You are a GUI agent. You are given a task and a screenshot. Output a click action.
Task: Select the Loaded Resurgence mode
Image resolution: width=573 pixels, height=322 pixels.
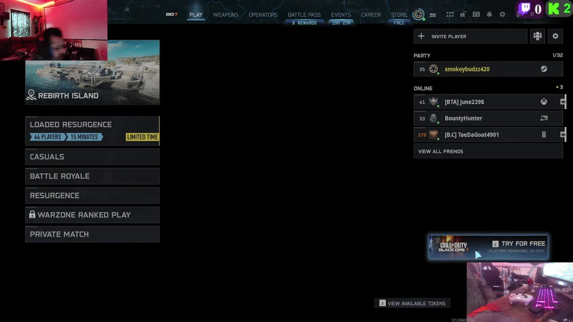coord(92,131)
